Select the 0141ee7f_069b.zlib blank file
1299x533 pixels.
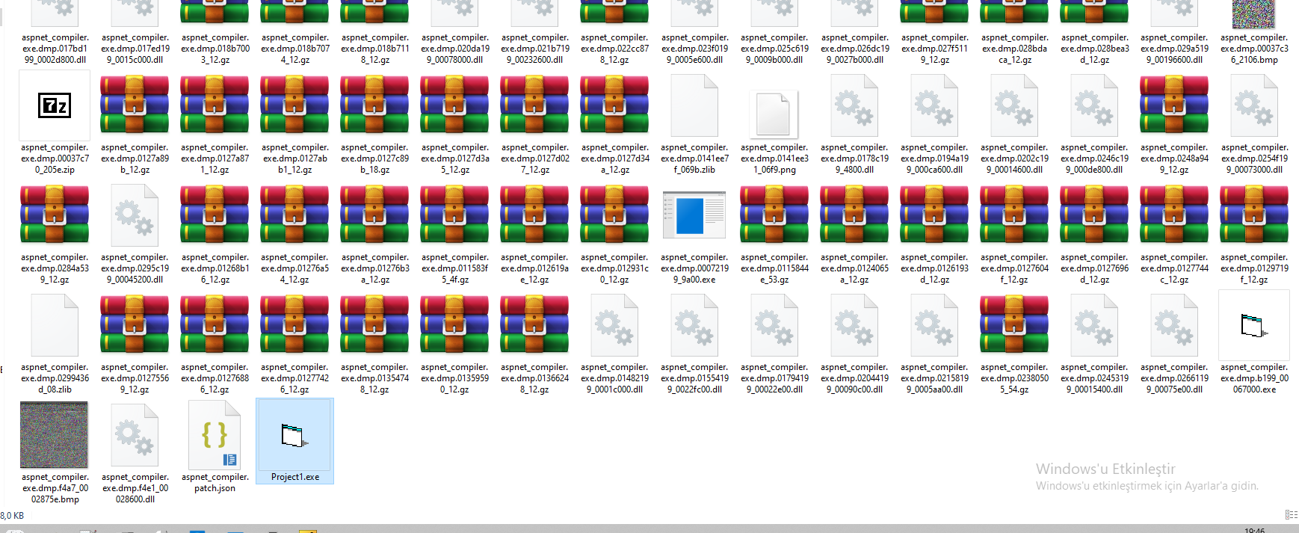click(x=694, y=106)
